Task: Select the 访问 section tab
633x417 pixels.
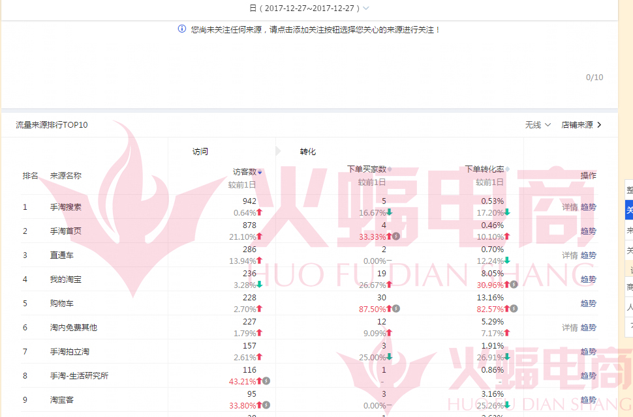Action: pos(200,152)
